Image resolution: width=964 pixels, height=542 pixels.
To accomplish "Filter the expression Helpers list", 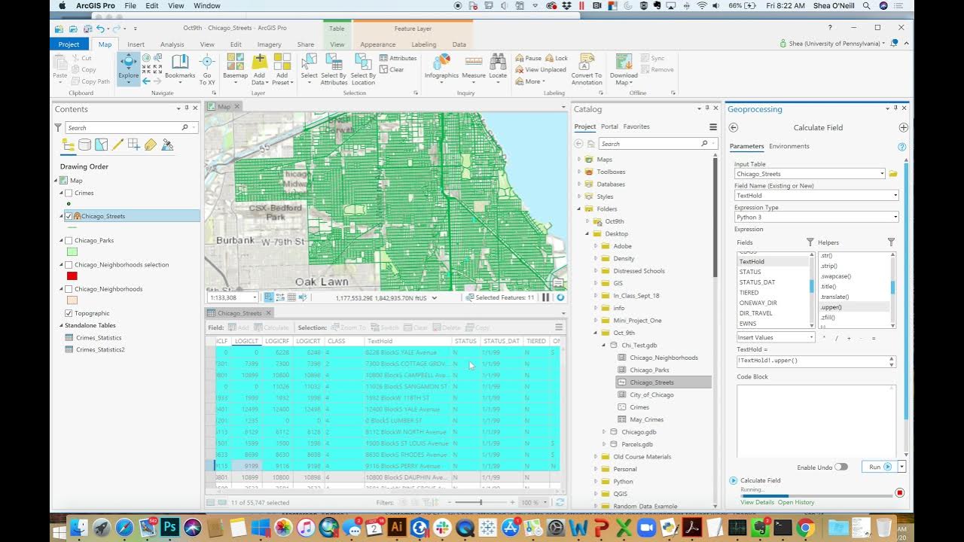I will click(891, 242).
